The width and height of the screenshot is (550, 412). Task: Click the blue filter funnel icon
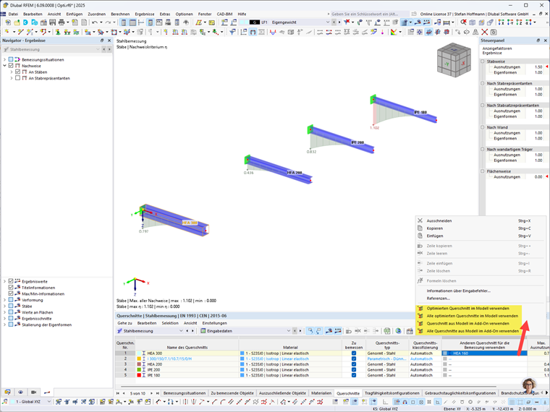[232, 32]
